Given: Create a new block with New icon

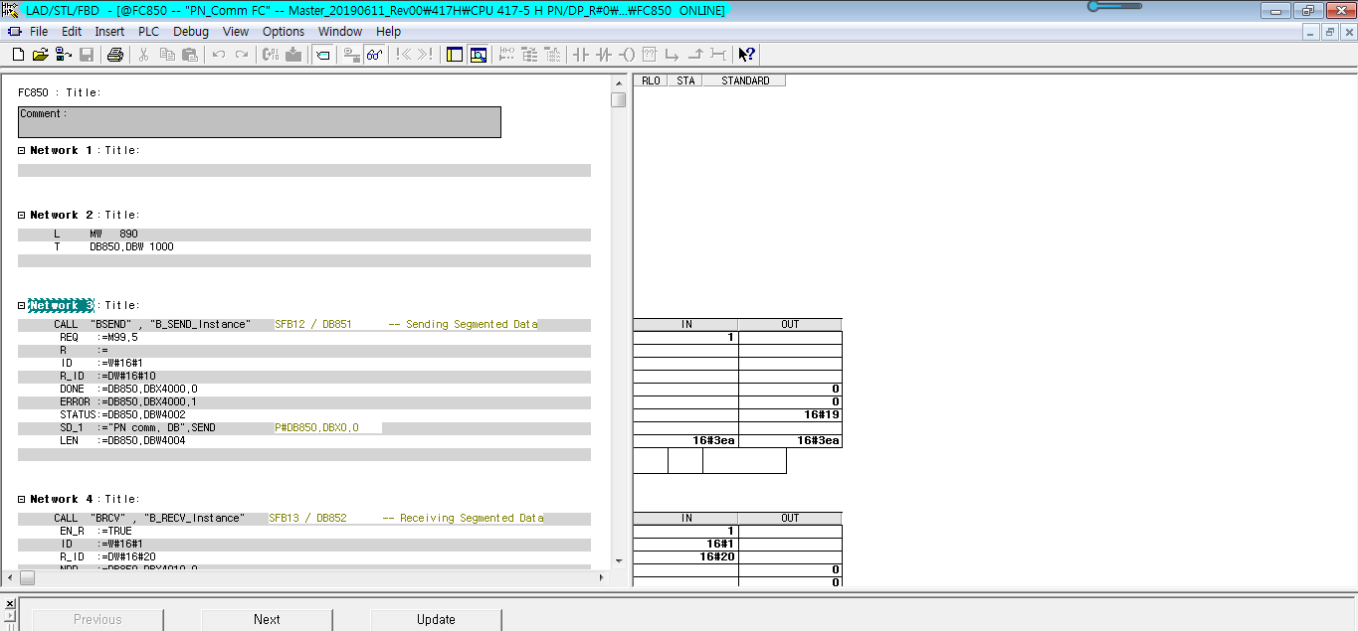Looking at the screenshot, I should point(17,55).
